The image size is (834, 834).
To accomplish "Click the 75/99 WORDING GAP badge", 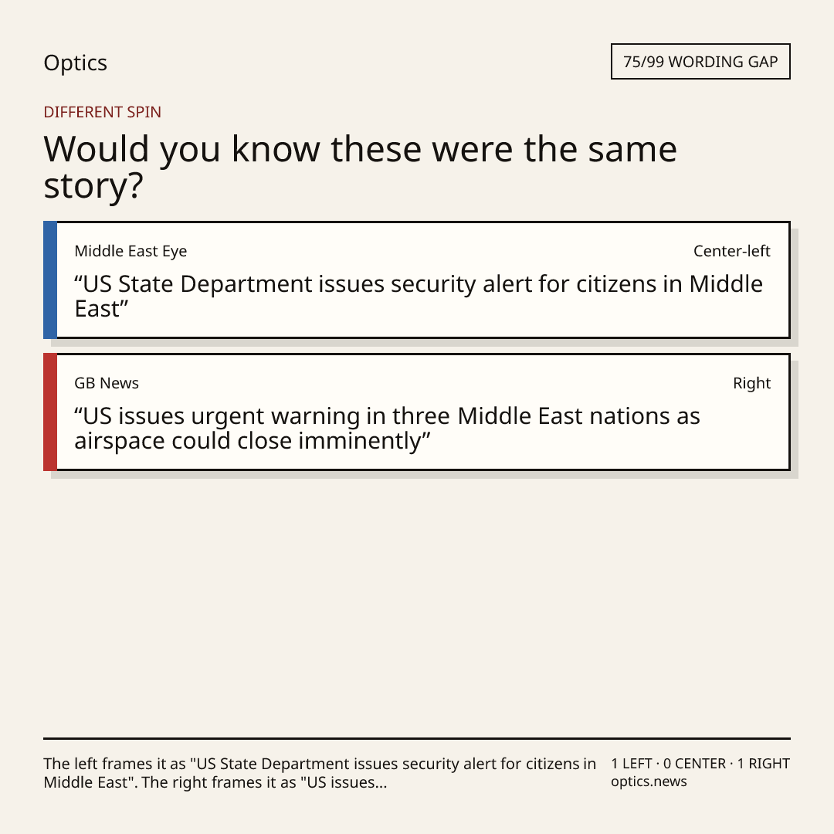I will click(x=700, y=62).
